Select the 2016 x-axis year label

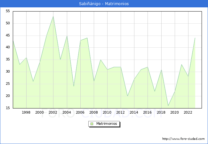click(148, 112)
